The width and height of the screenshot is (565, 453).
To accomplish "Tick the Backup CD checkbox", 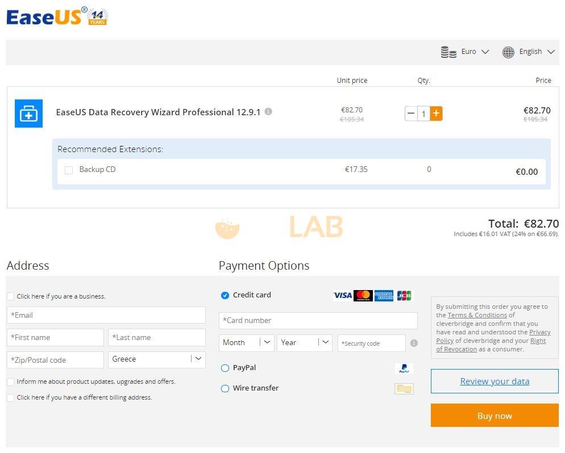I will coord(68,170).
